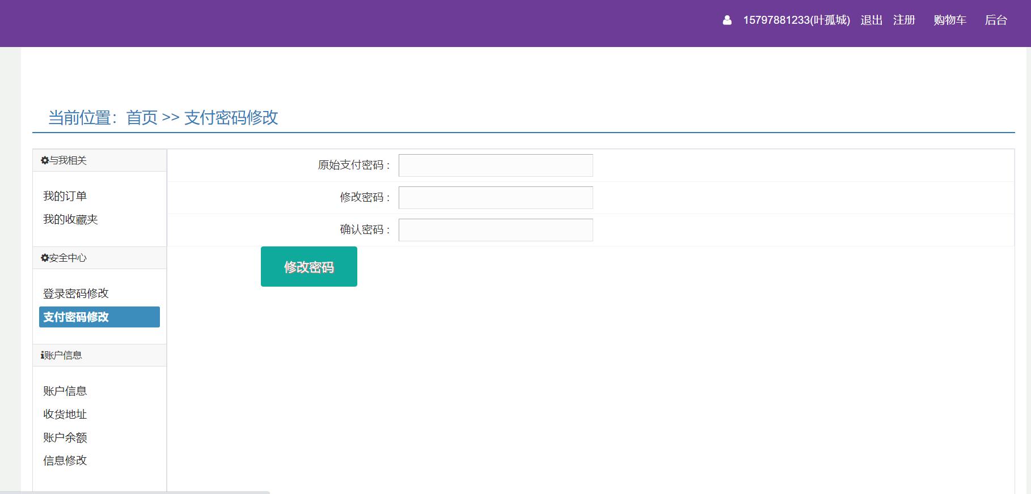Click the user profile icon in header
Image resolution: width=1031 pixels, height=494 pixels.
727,20
